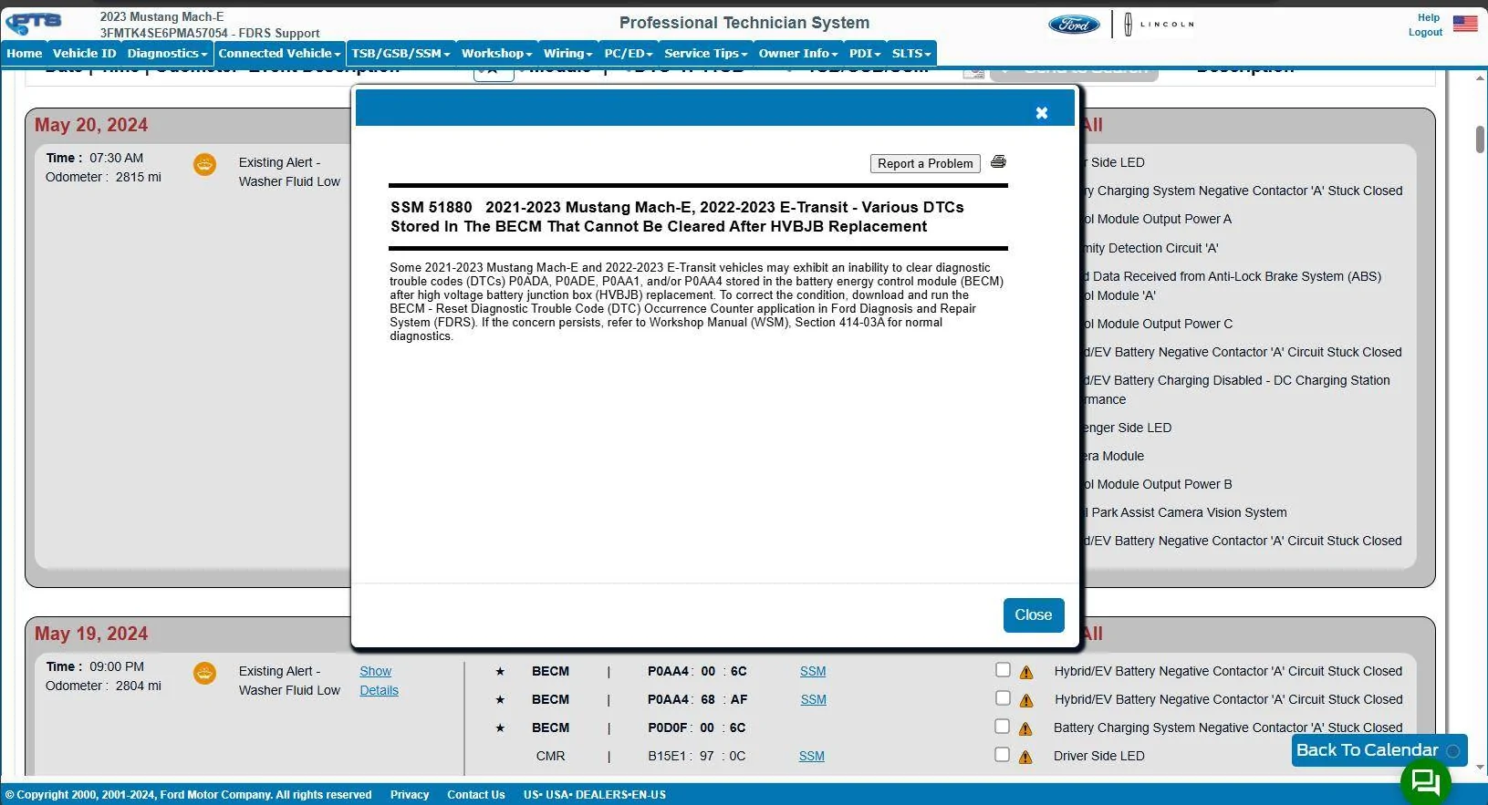Click the Logout link

point(1425,32)
